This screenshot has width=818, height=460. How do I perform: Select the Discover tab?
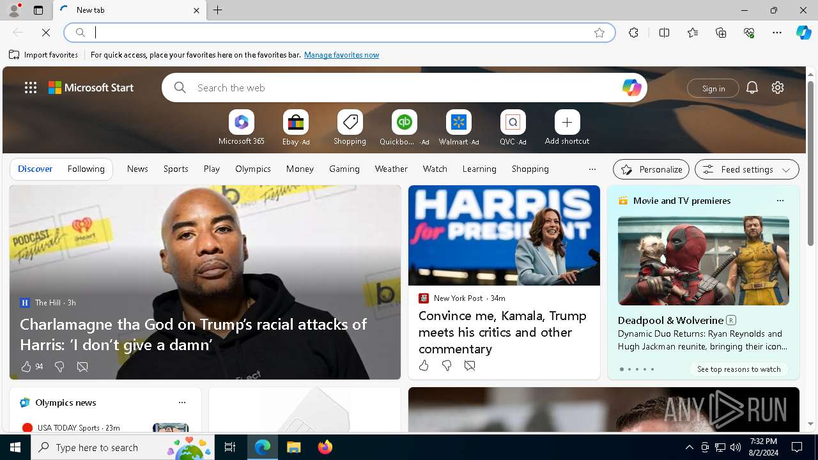pos(35,169)
